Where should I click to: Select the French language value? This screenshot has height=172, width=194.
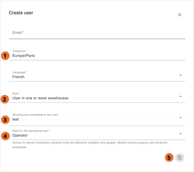(x=18, y=77)
